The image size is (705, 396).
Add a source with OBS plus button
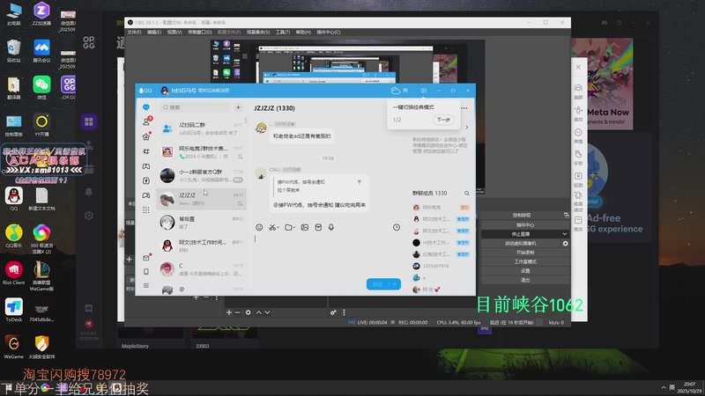coord(229,312)
